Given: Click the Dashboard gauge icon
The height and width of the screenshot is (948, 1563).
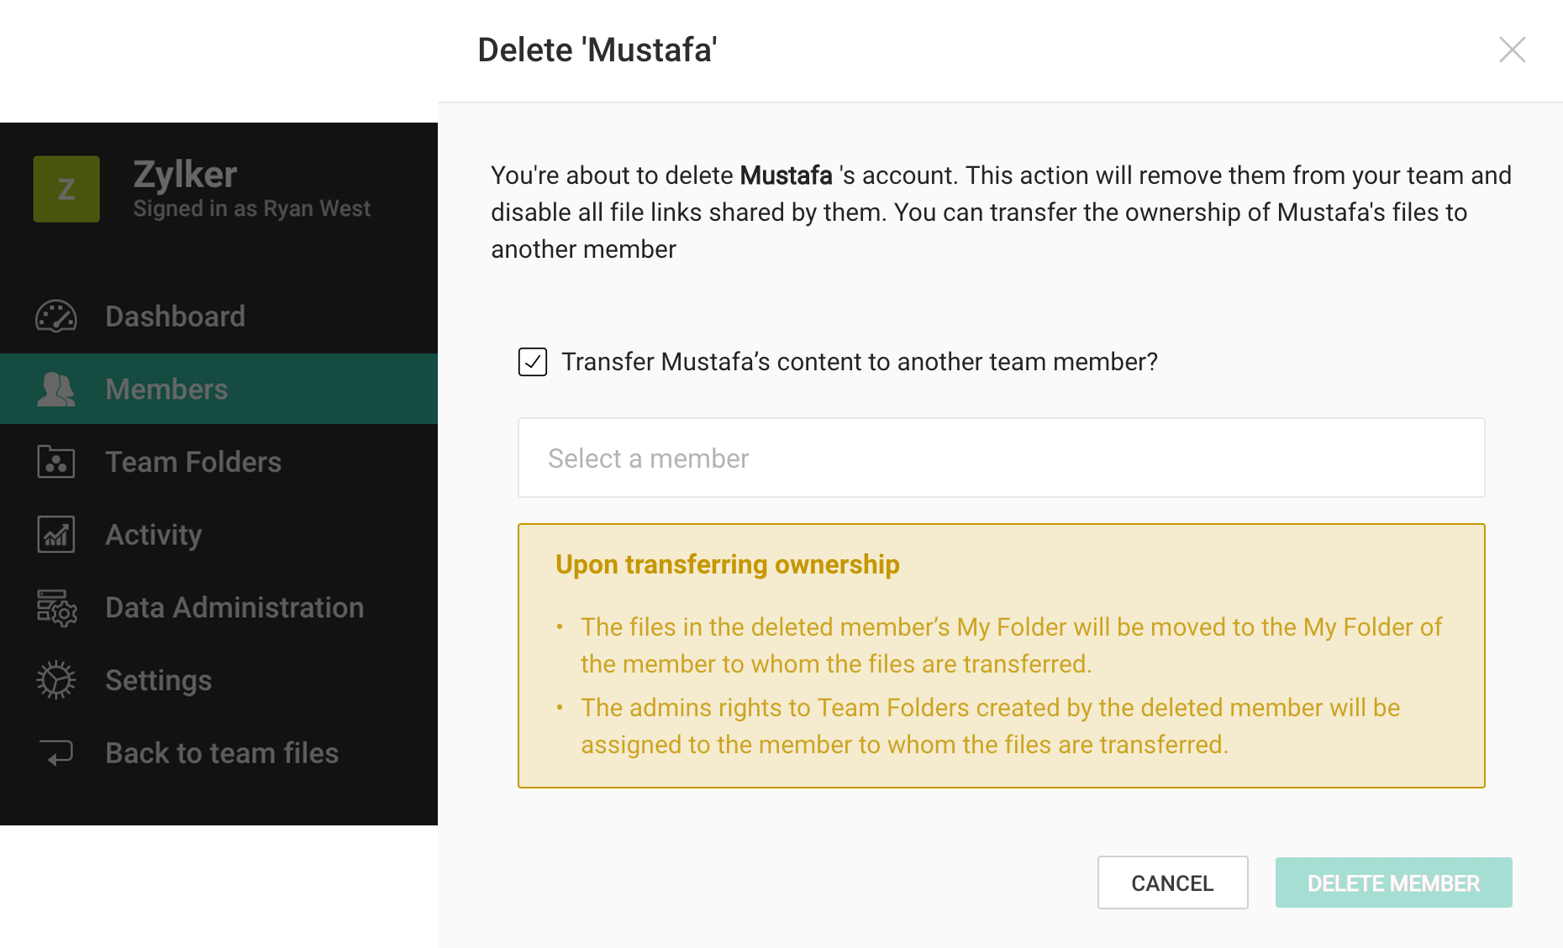Looking at the screenshot, I should (x=56, y=317).
